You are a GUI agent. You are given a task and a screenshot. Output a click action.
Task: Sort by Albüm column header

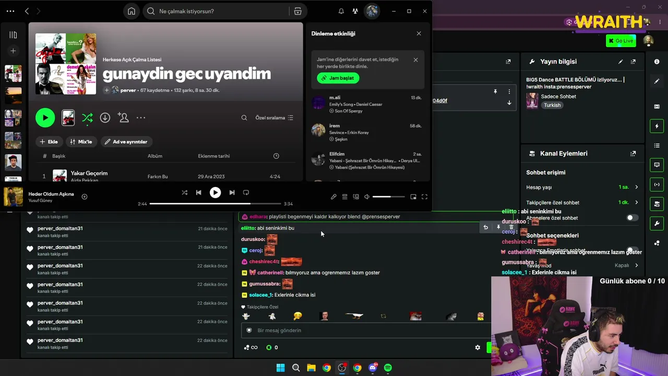(155, 156)
